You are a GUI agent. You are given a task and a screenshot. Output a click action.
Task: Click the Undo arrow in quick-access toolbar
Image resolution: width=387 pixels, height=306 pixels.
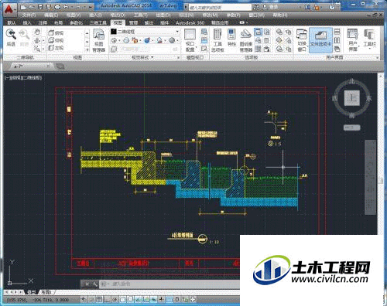click(66, 7)
